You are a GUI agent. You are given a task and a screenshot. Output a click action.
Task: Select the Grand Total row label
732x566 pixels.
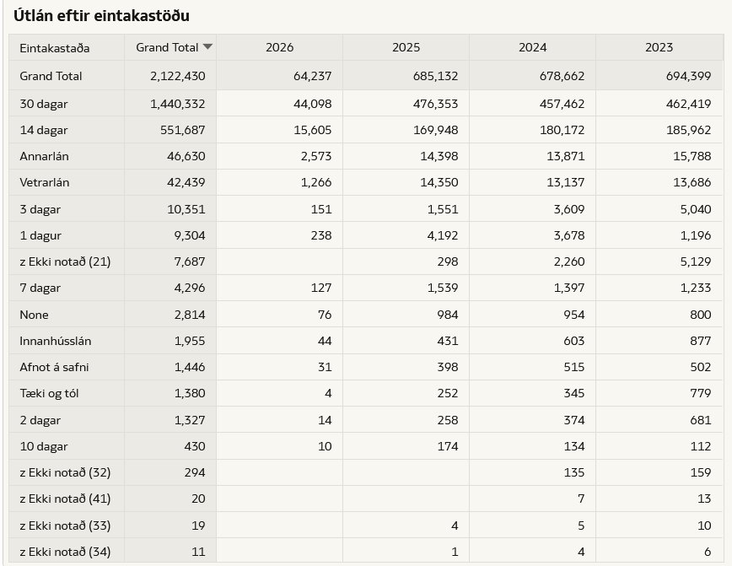tap(51, 76)
